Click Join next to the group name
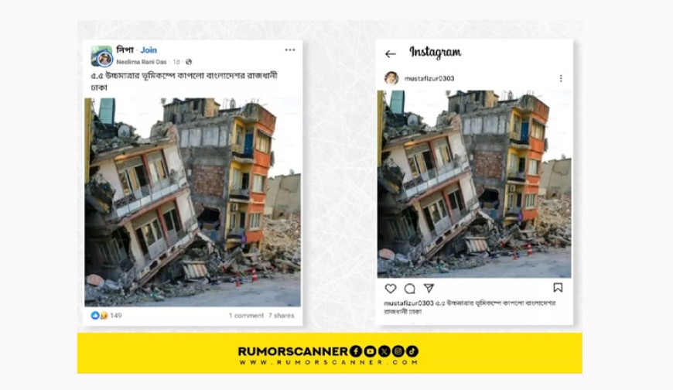The height and width of the screenshot is (390, 673). point(149,50)
